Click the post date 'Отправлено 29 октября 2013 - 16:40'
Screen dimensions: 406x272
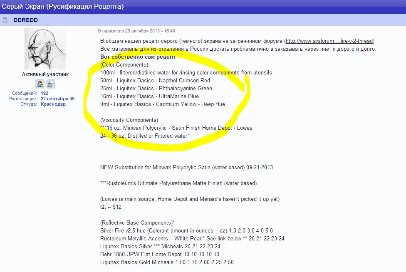pyautogui.click(x=136, y=31)
